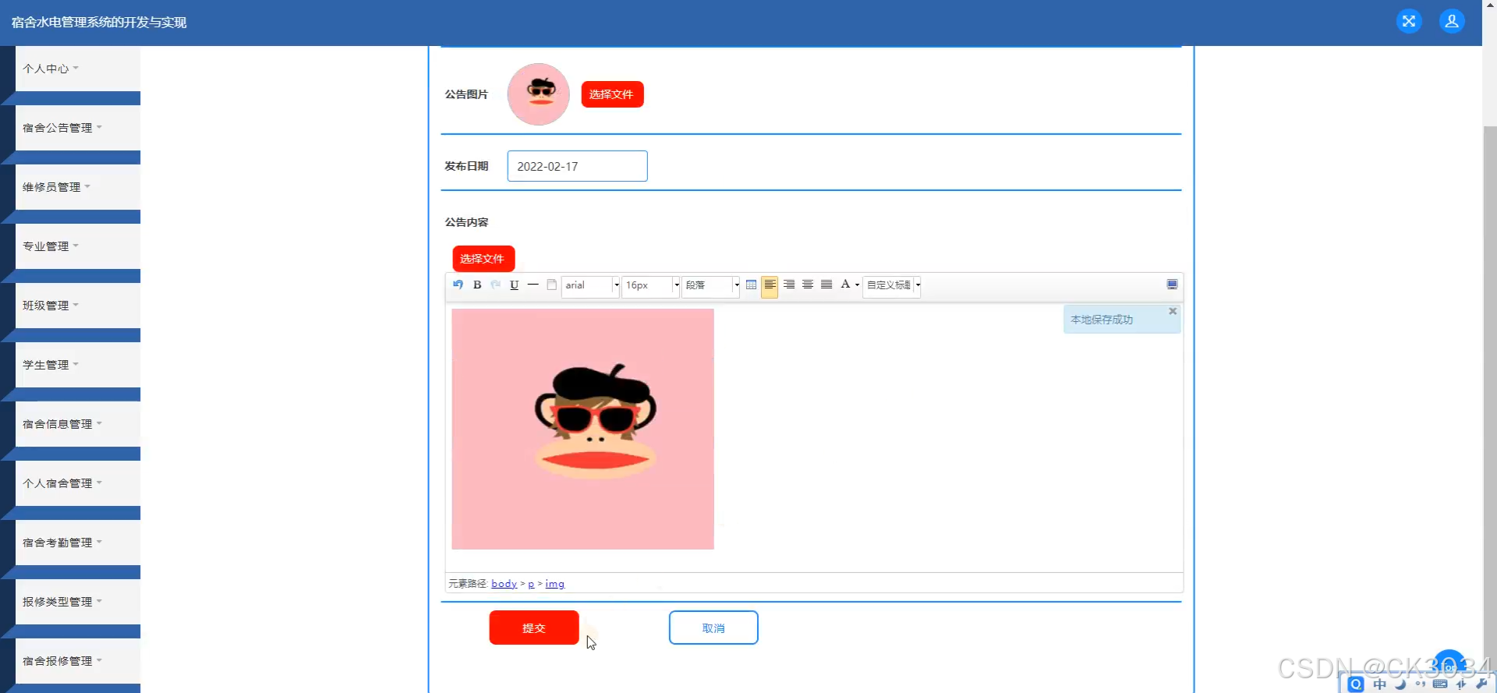The height and width of the screenshot is (693, 1497).
Task: Open soft keyboard from IME bar
Action: tap(1440, 684)
